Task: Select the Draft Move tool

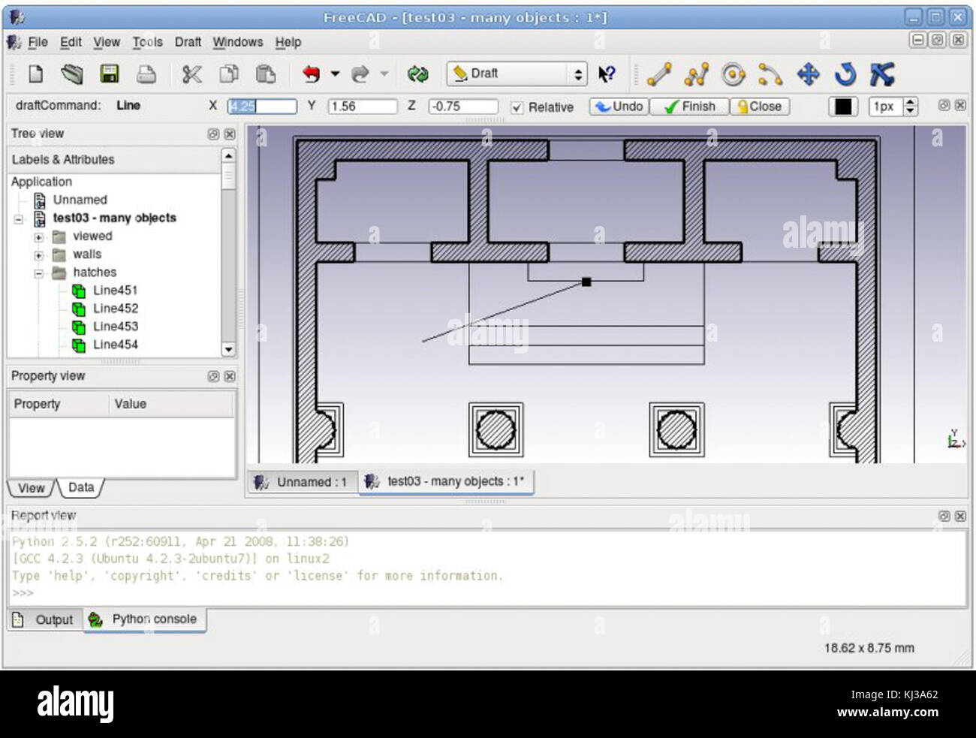Action: 808,74
